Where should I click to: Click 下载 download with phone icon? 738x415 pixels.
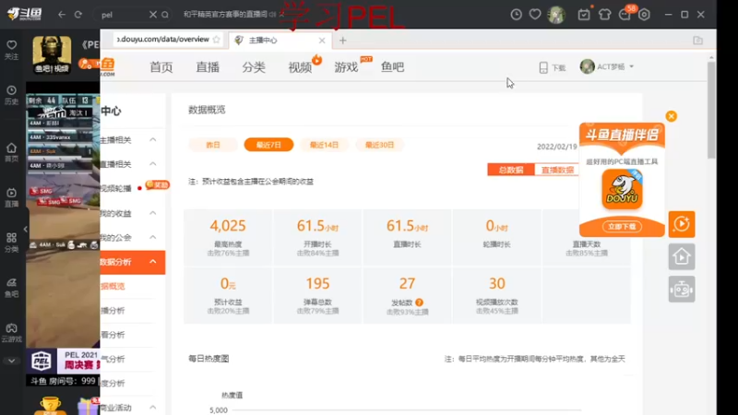pyautogui.click(x=552, y=67)
